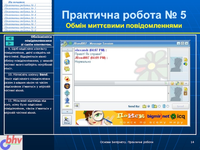Click the message text Привіт! Як справи?
200x150 pixels.
88,54
